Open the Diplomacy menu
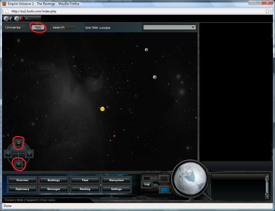This screenshot has height=211, width=275. click(22, 189)
